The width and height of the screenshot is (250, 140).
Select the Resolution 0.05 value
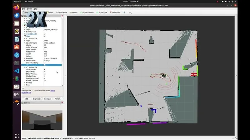45,52
